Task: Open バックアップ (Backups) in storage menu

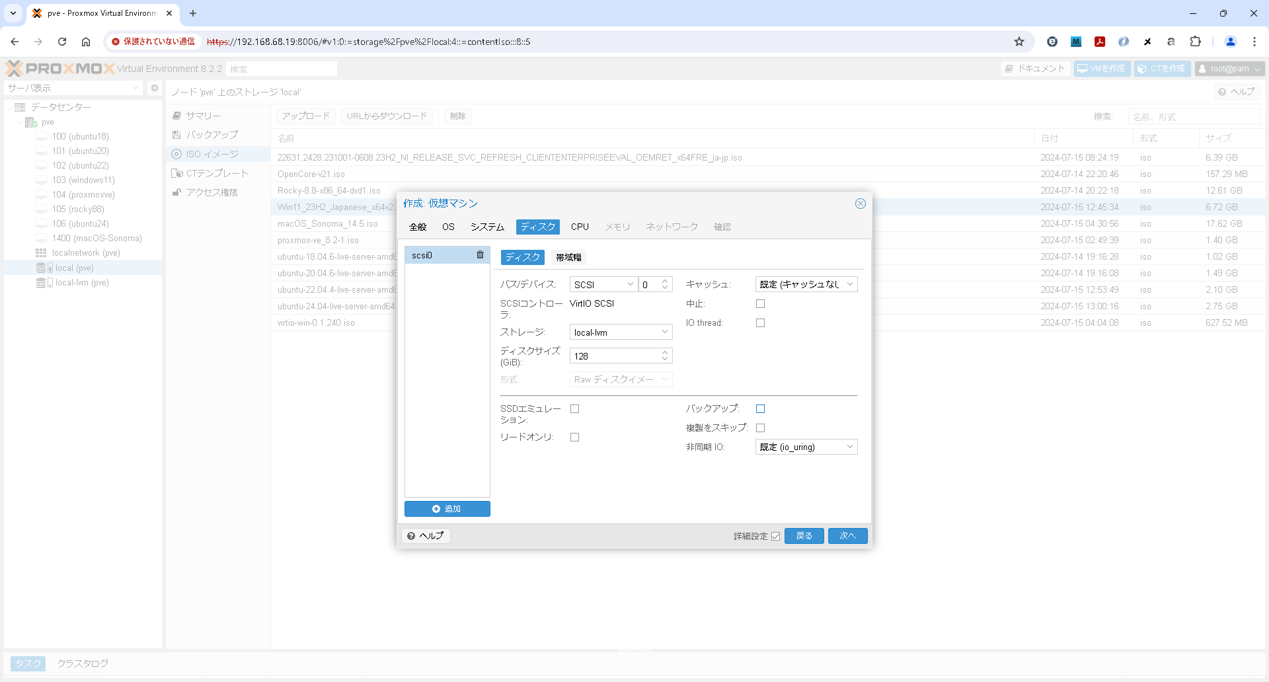Action: (x=211, y=135)
